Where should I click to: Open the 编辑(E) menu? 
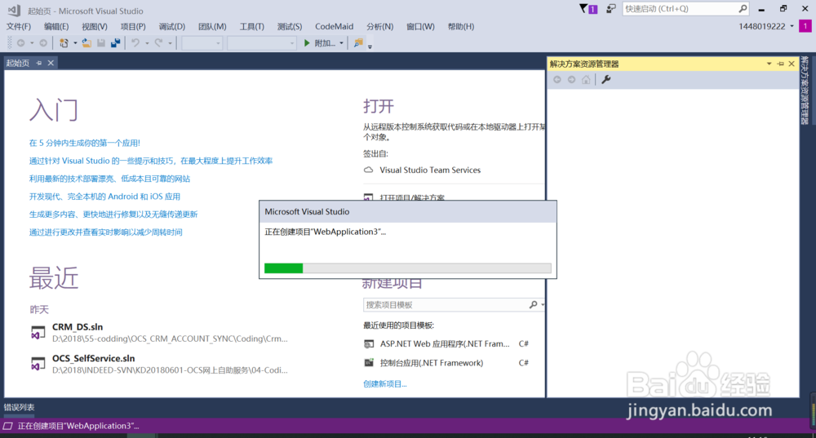pos(56,27)
